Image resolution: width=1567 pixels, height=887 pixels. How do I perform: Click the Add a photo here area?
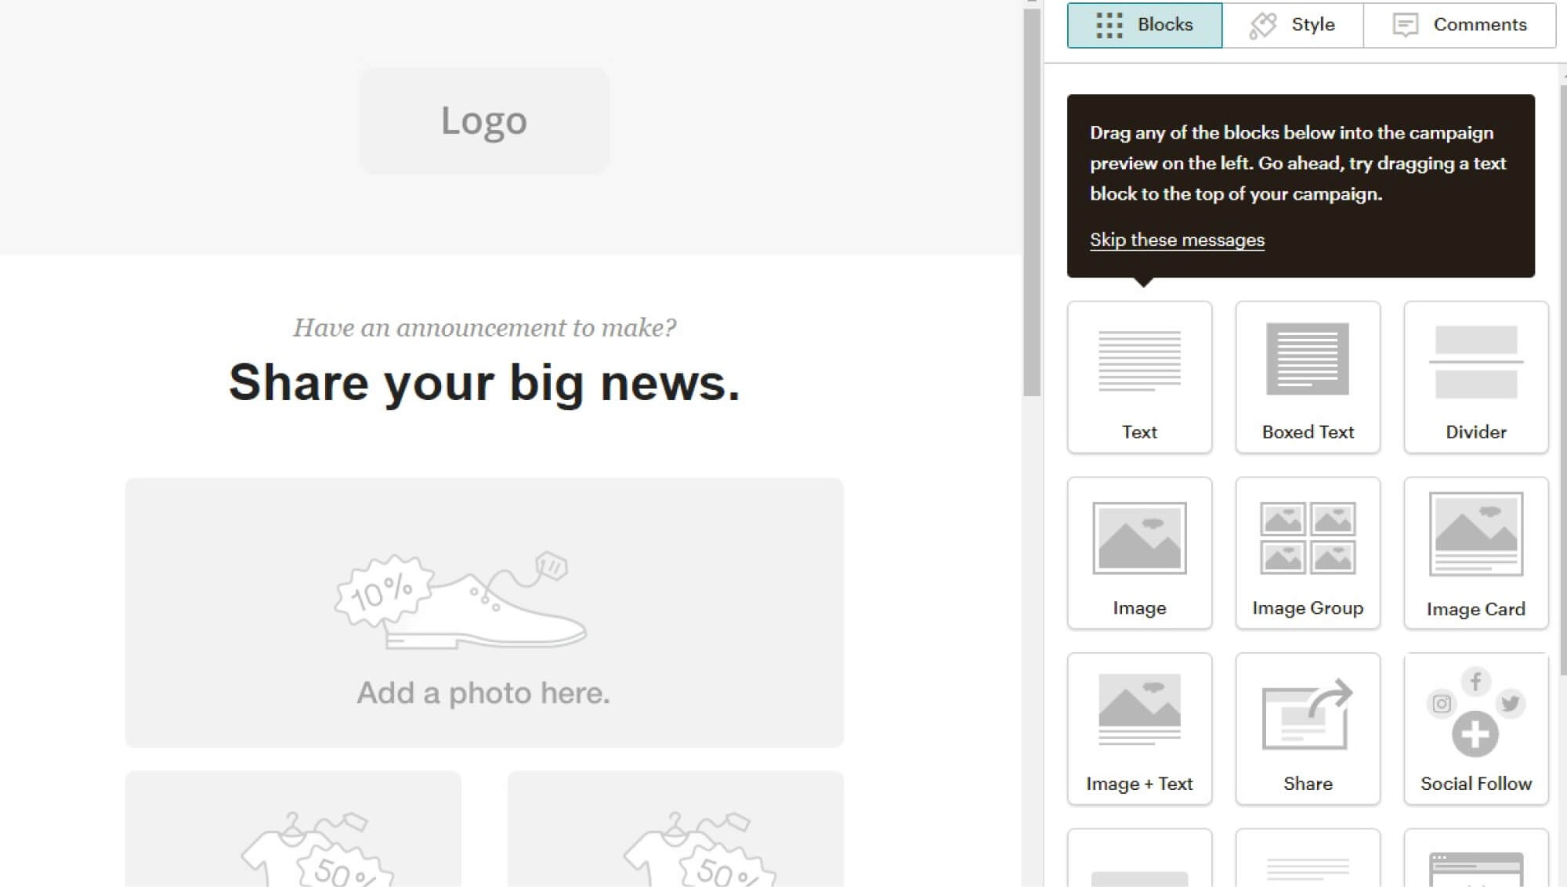(x=483, y=611)
